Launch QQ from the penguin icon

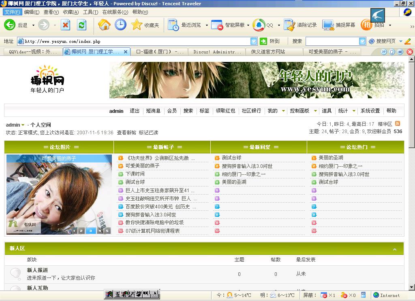(x=259, y=25)
